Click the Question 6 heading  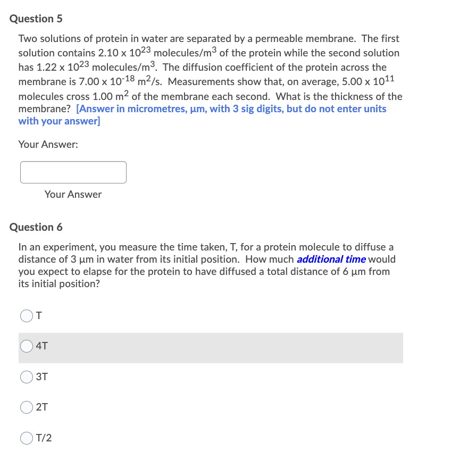36,227
